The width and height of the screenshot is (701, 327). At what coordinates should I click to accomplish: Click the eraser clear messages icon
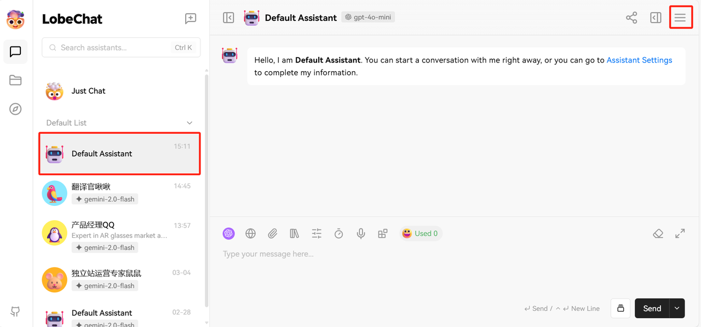coord(658,234)
